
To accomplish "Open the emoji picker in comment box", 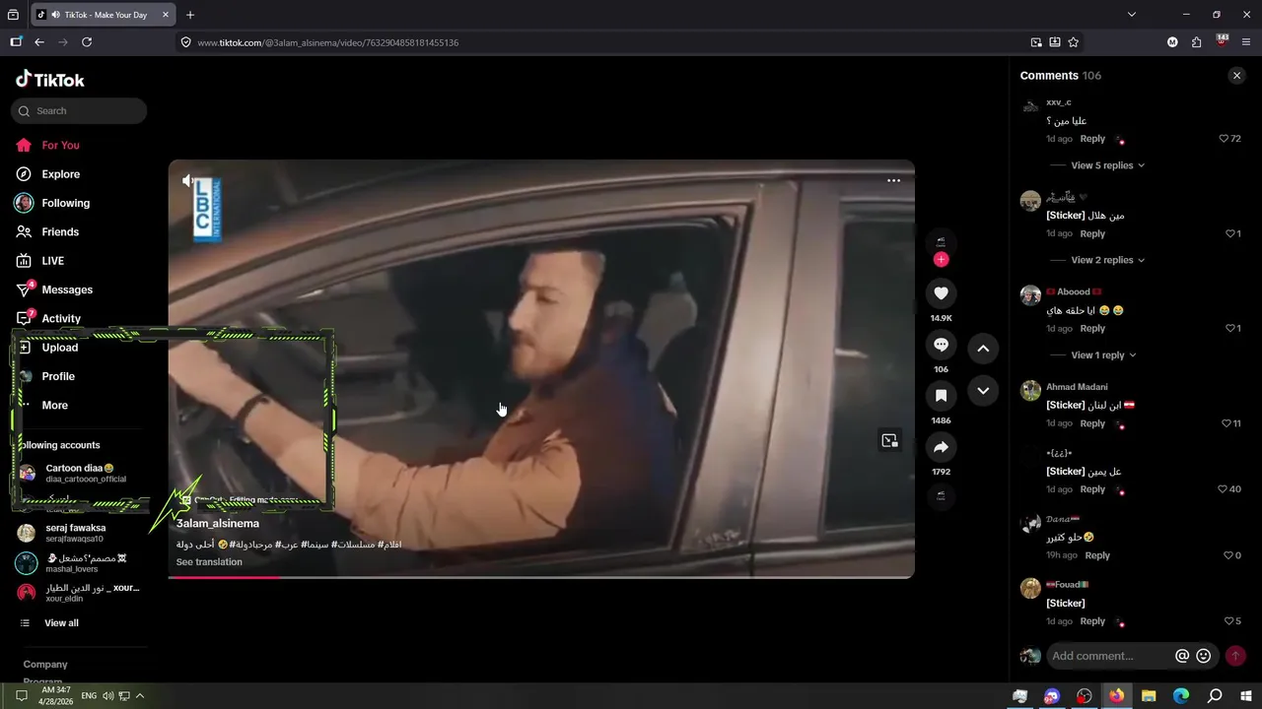I will tap(1203, 656).
